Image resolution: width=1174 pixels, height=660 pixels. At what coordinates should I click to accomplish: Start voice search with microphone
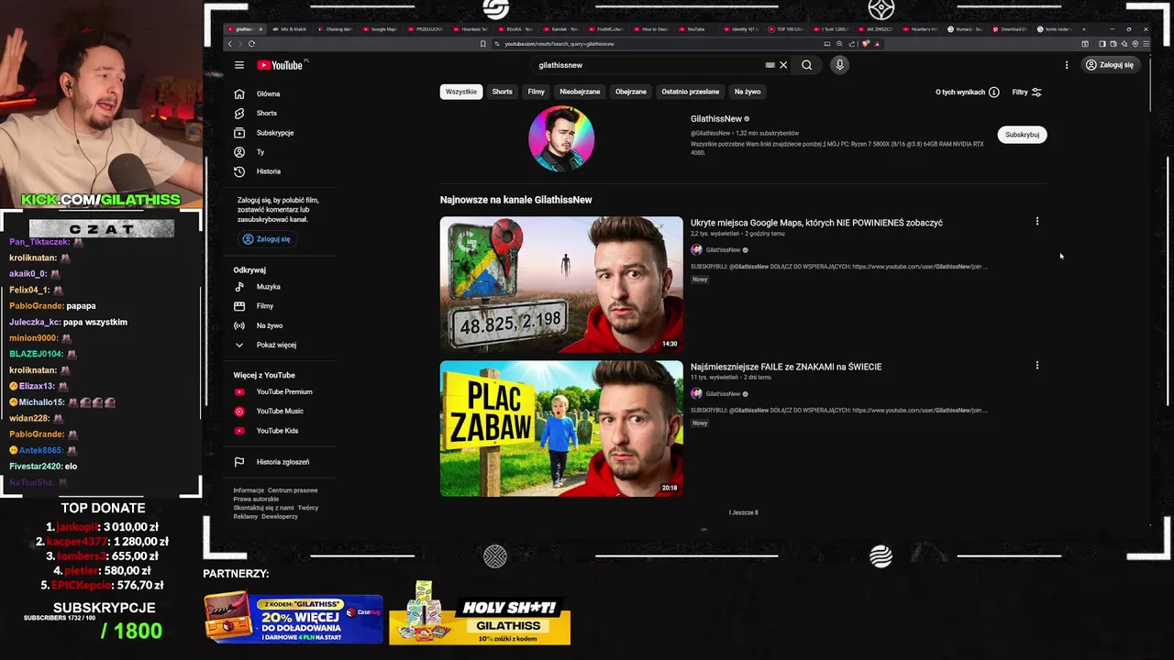[x=839, y=65]
